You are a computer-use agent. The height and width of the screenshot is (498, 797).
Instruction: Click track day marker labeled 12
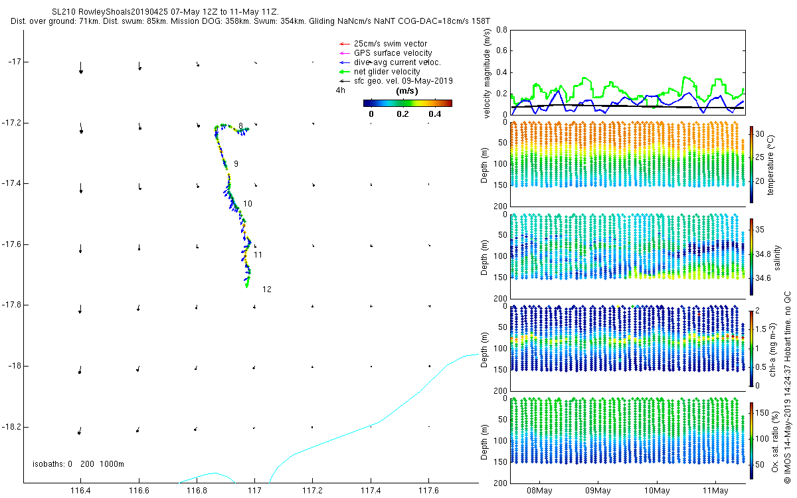tap(267, 290)
